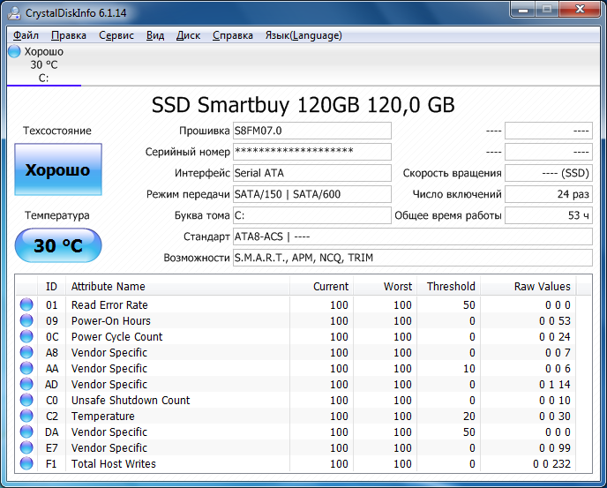The width and height of the screenshot is (607, 488).
Task: Click the Worst column header
Action: point(386,286)
